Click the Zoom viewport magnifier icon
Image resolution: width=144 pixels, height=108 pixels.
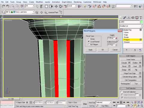click(132, 102)
